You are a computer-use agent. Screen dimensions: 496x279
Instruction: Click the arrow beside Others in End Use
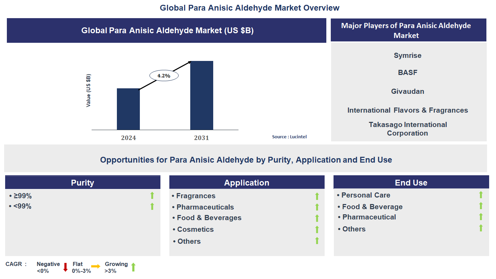(x=481, y=228)
